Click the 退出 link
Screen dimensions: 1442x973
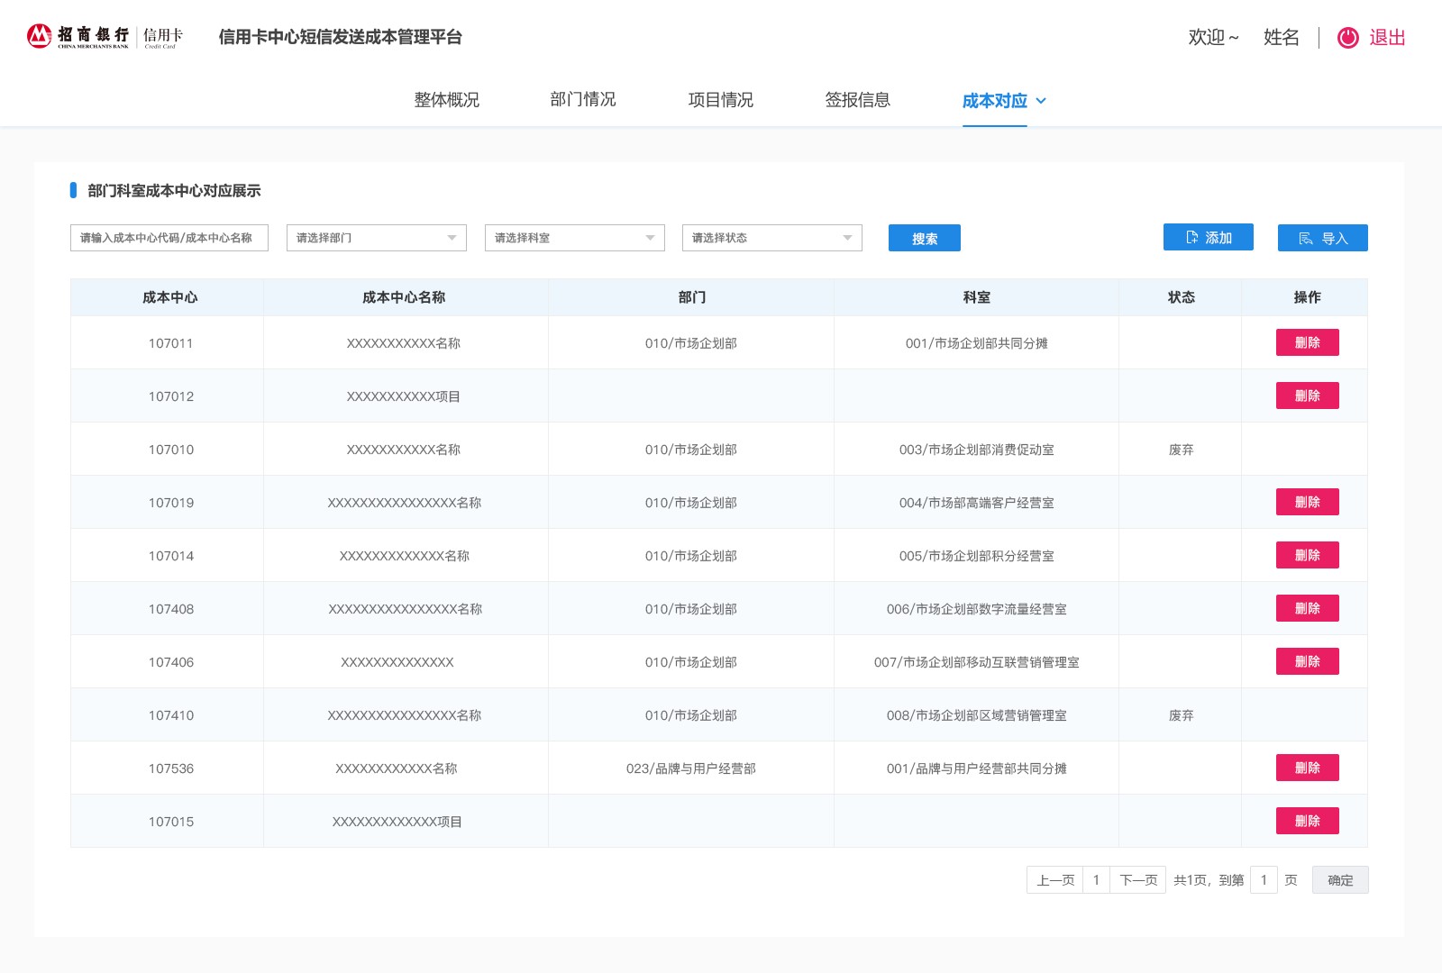pyautogui.click(x=1388, y=37)
